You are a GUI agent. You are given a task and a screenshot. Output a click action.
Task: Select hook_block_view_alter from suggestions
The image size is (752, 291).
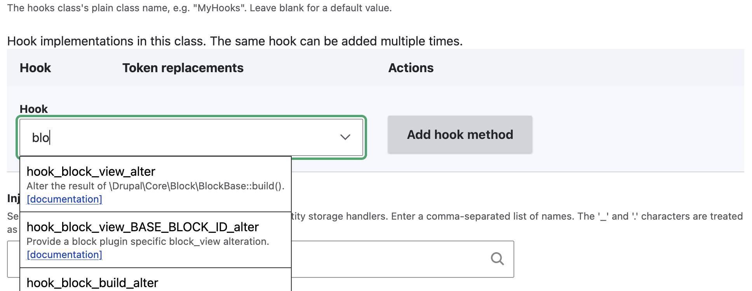(91, 171)
